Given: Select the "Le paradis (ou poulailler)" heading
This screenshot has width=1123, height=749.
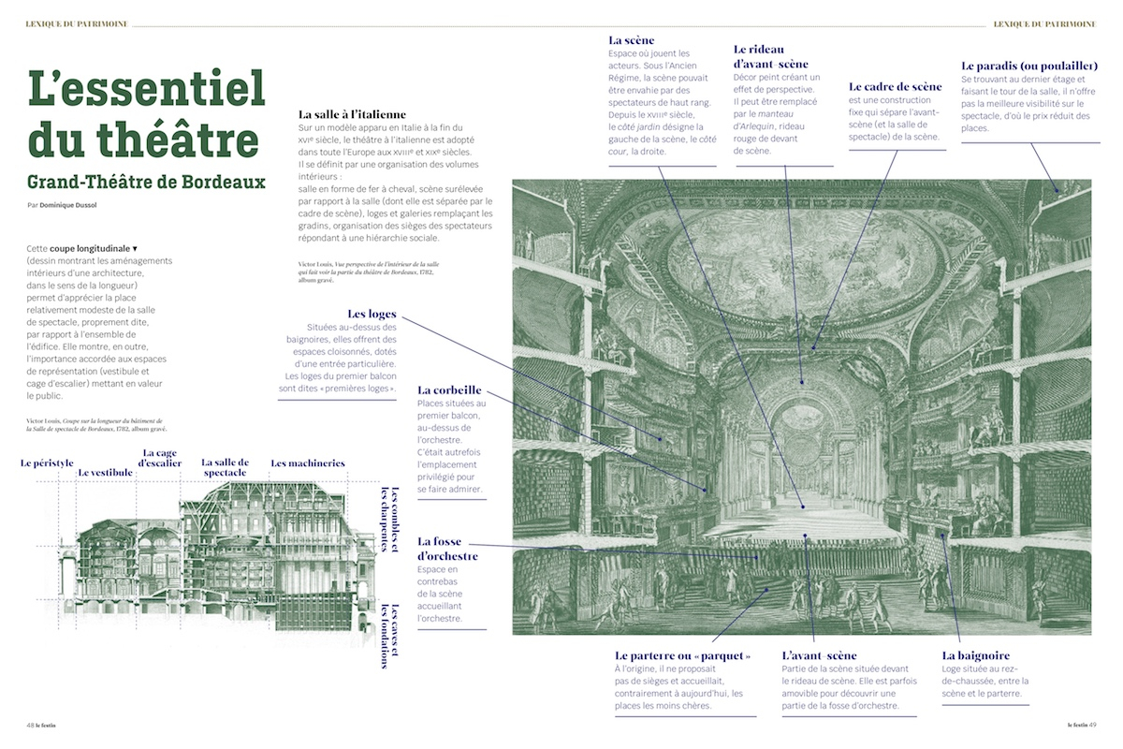Looking at the screenshot, I should coord(1029,66).
